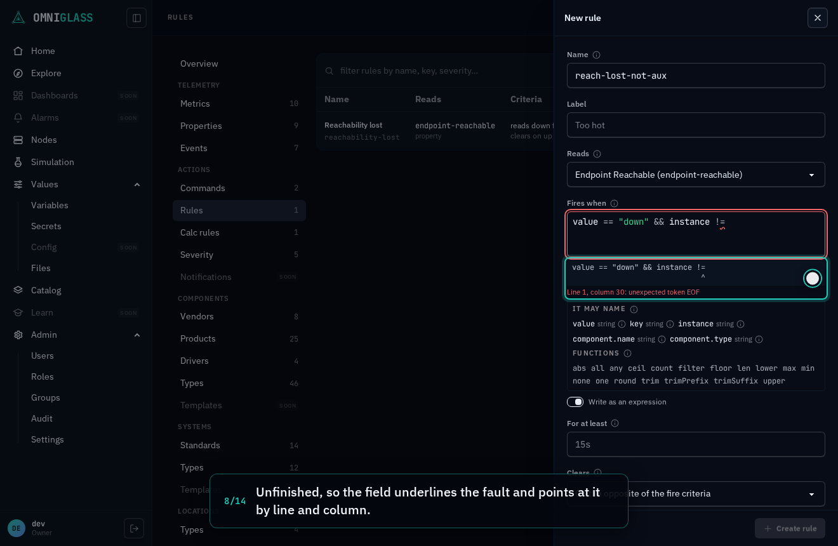This screenshot has width=838, height=546.
Task: Open Explore from the sidebar
Action: coord(46,73)
